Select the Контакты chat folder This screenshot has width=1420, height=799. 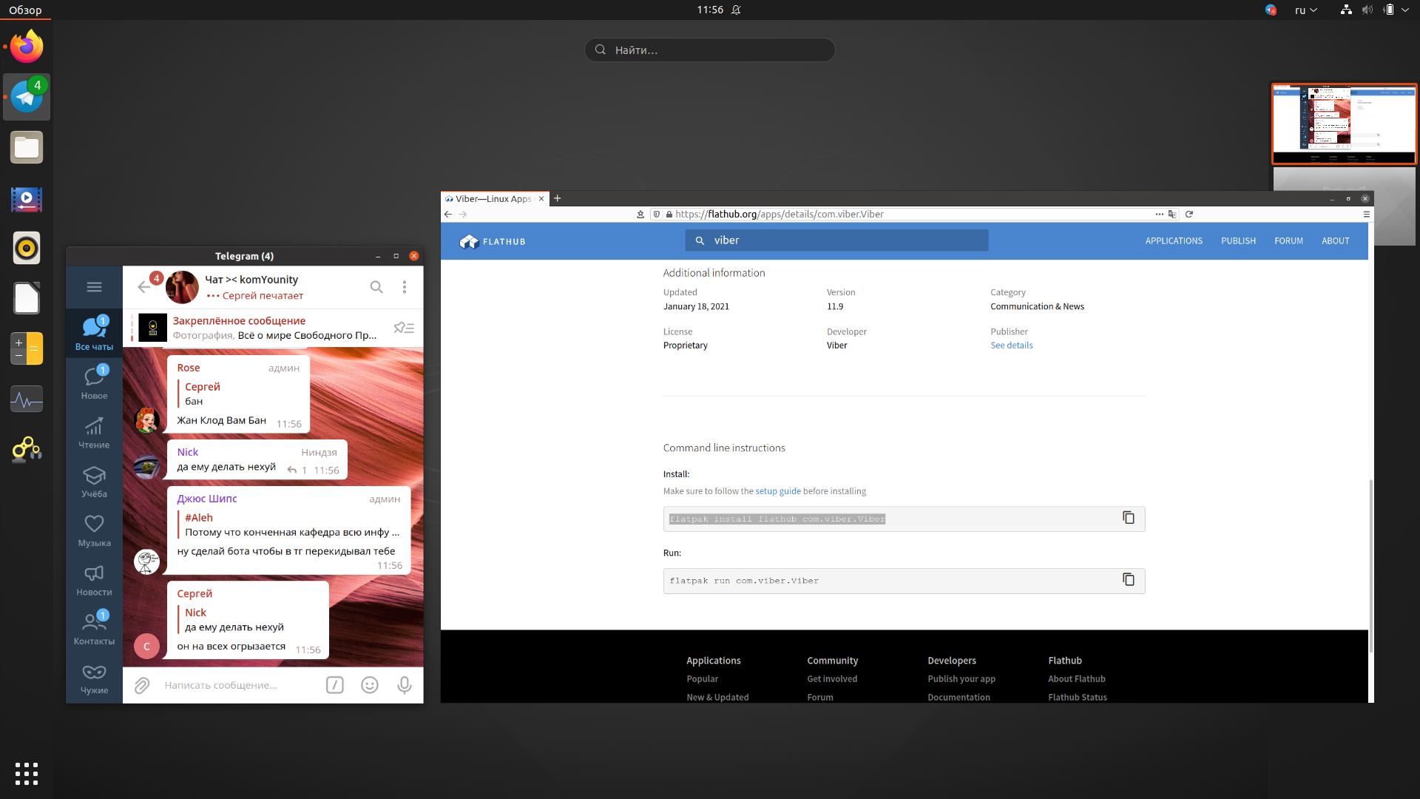(94, 629)
